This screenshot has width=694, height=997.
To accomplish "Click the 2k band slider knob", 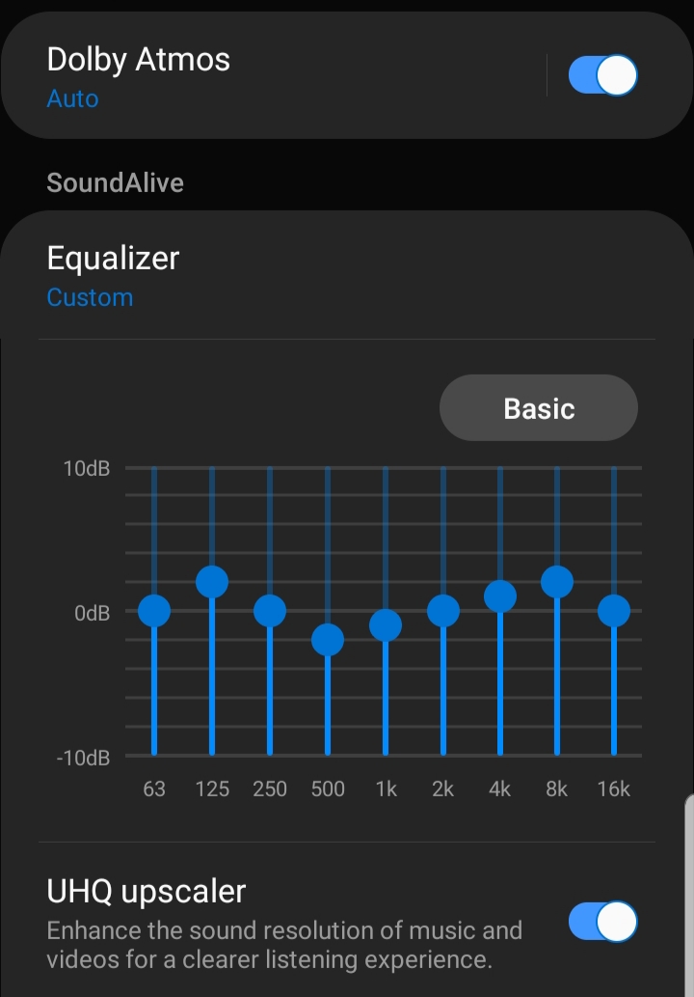I will click(x=443, y=611).
